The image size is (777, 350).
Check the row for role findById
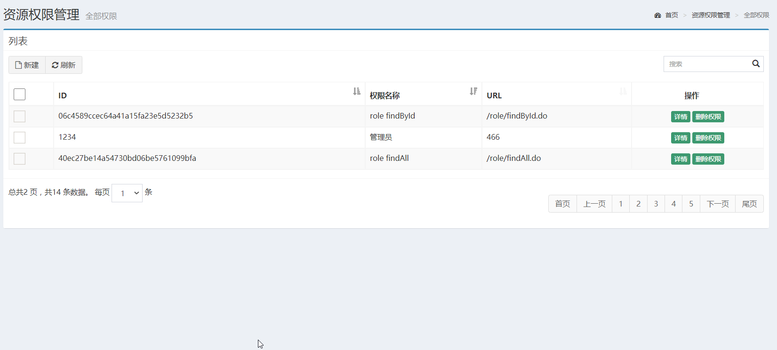coord(19,116)
